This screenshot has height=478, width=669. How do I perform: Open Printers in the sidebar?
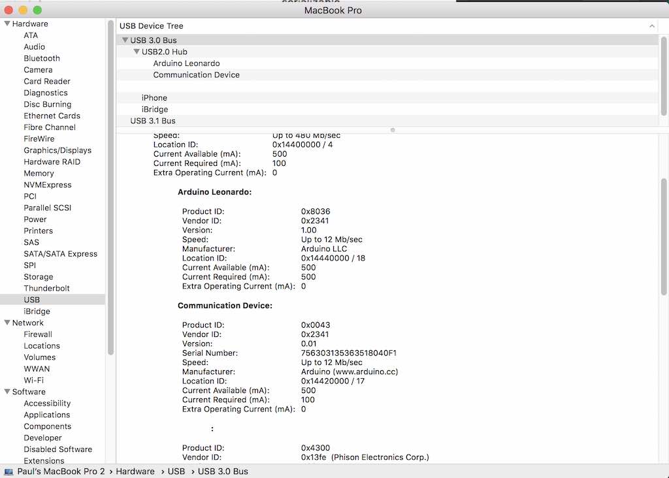click(39, 231)
